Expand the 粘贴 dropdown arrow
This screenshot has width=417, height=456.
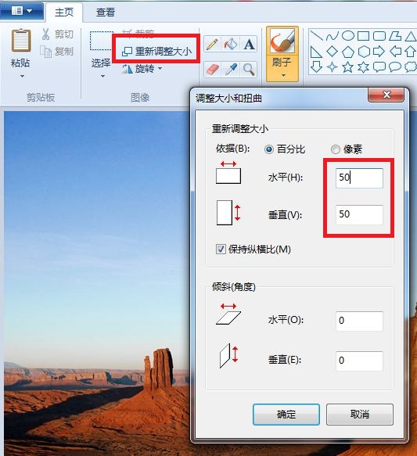pyautogui.click(x=22, y=77)
